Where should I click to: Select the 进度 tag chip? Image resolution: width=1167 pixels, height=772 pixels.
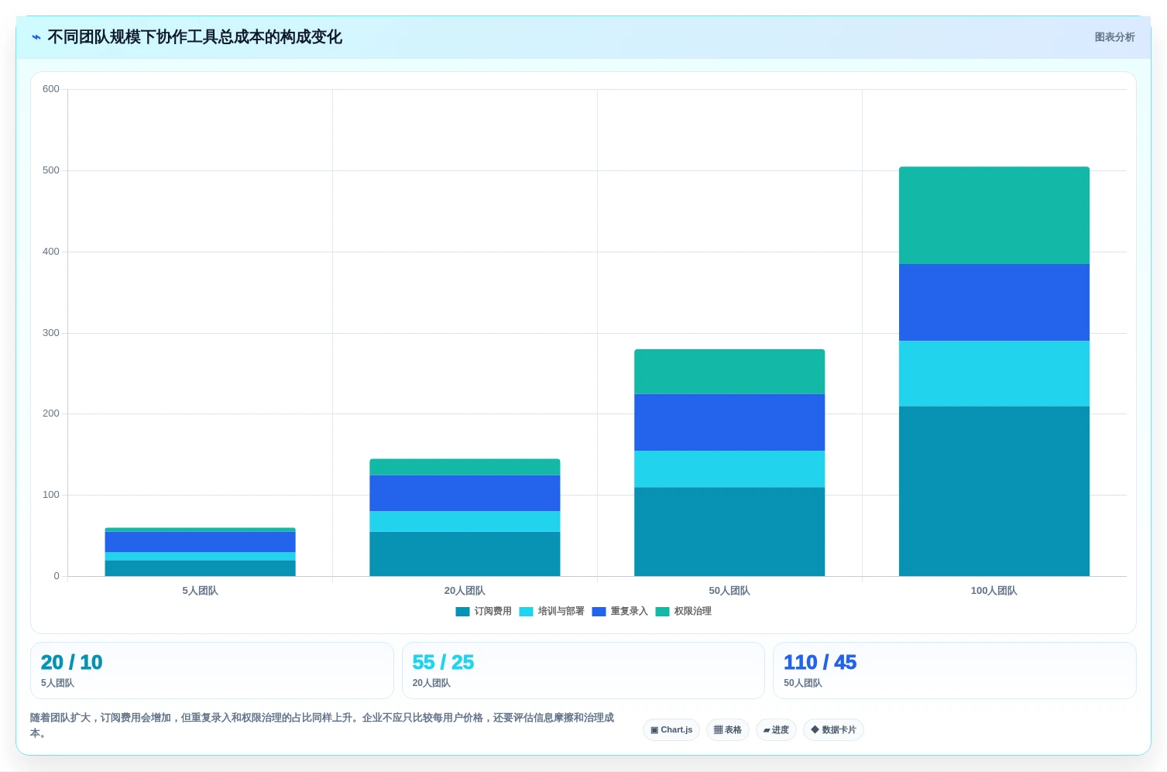point(776,730)
